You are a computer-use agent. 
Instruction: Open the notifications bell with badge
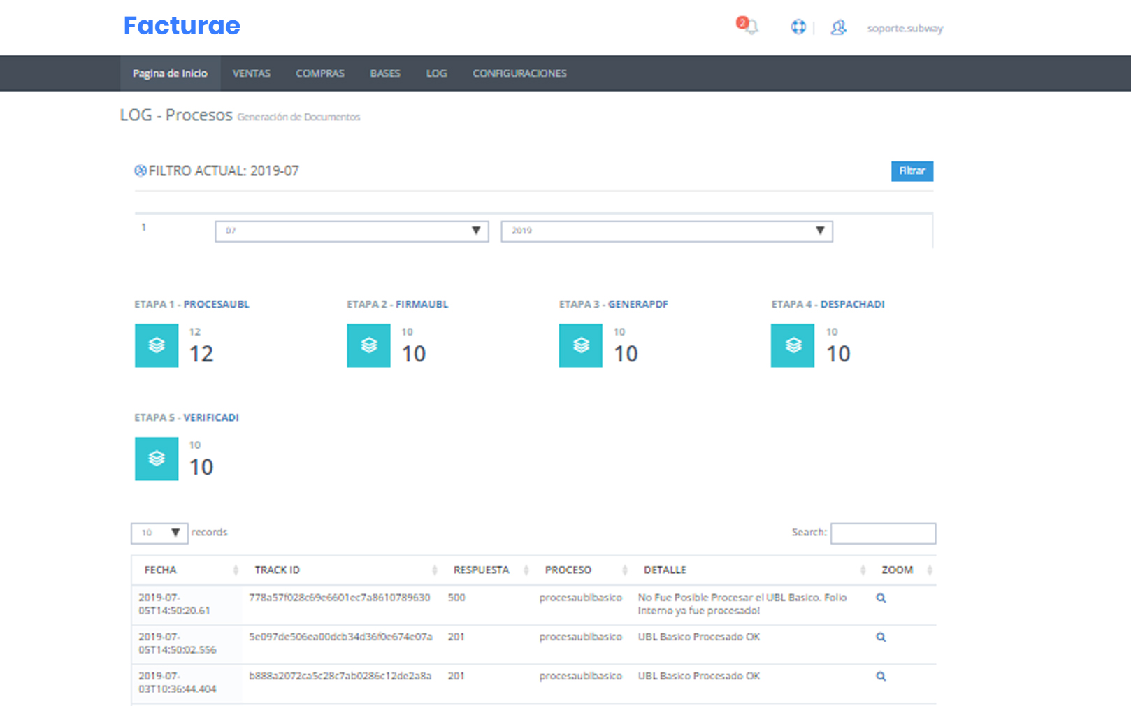(x=747, y=27)
